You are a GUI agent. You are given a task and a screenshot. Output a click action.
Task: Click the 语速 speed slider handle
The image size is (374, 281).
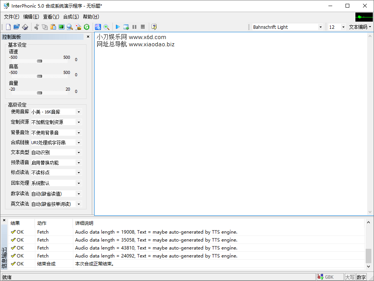(39, 61)
